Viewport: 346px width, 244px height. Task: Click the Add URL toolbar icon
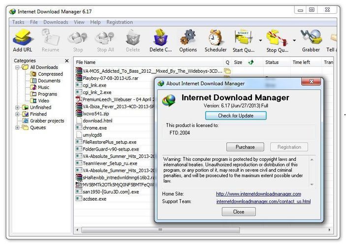(x=23, y=37)
